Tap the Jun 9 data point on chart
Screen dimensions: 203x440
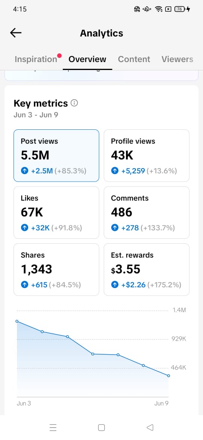point(168,376)
